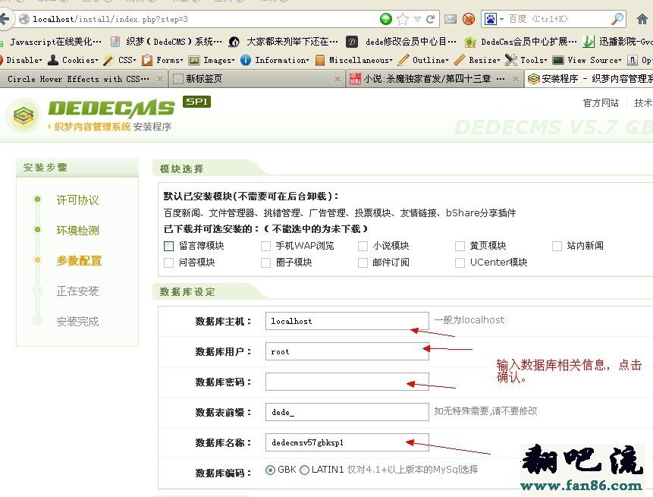The width and height of the screenshot is (653, 497).
Task: Click the 数据库名称 field containing dedecmsv57gbksp1
Action: pyautogui.click(x=347, y=442)
